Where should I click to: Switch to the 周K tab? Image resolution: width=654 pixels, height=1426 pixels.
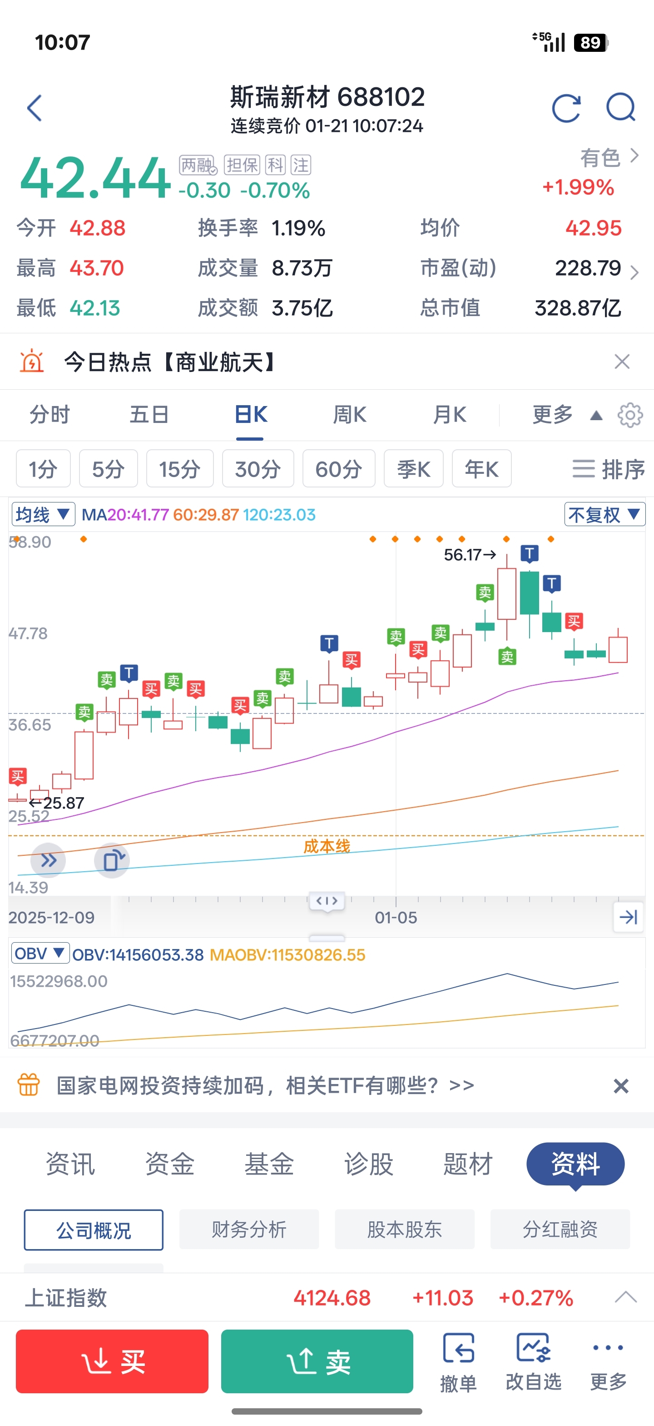(349, 415)
